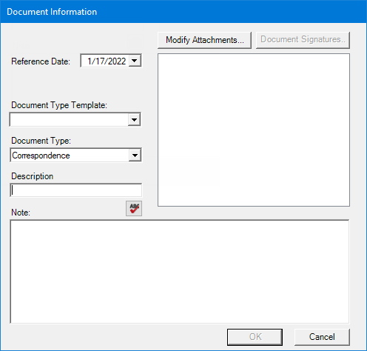The height and width of the screenshot is (351, 367).
Task: Open the Modify Attachments dialog
Action: pyautogui.click(x=204, y=40)
